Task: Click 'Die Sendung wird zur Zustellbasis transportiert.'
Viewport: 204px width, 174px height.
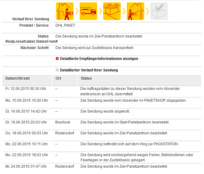Action: click(95, 48)
